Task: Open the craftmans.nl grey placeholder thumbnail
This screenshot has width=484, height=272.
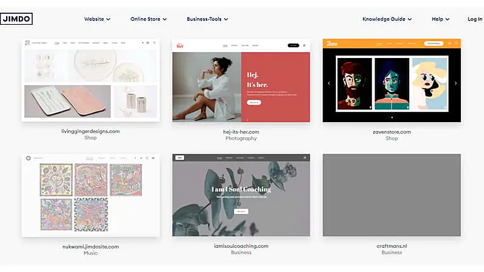Action: point(391,195)
